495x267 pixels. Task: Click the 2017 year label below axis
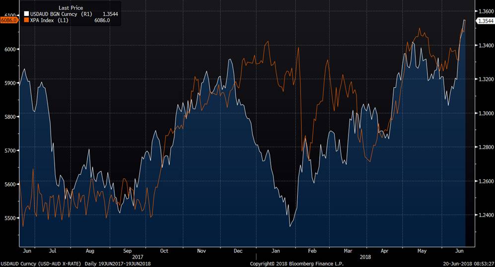(138, 257)
